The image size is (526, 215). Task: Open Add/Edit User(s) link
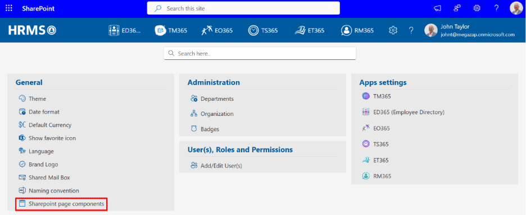(216, 165)
